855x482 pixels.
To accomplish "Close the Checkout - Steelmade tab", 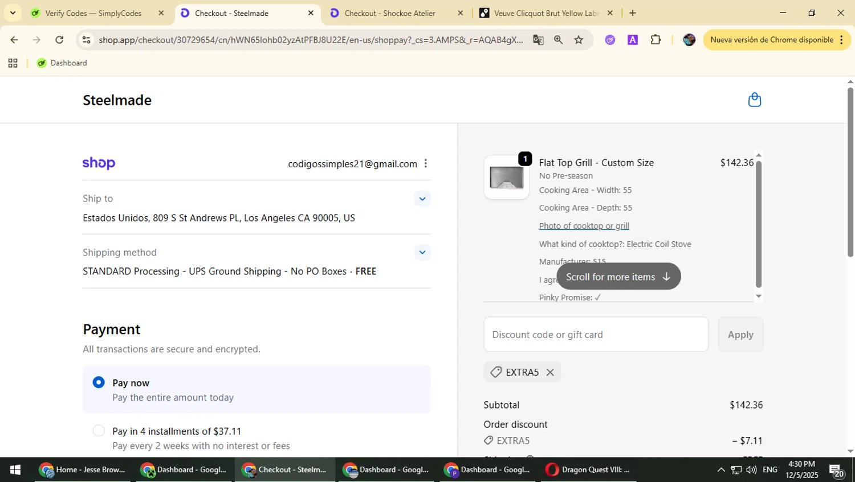I will pyautogui.click(x=311, y=13).
